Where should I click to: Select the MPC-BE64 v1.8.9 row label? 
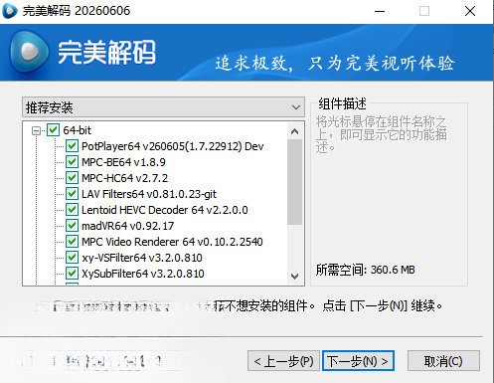[123, 162]
